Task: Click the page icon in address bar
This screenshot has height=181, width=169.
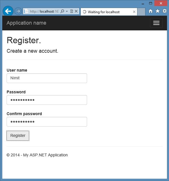Action: pos(26,11)
